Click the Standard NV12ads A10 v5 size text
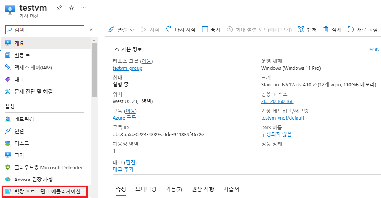 pyautogui.click(x=319, y=84)
